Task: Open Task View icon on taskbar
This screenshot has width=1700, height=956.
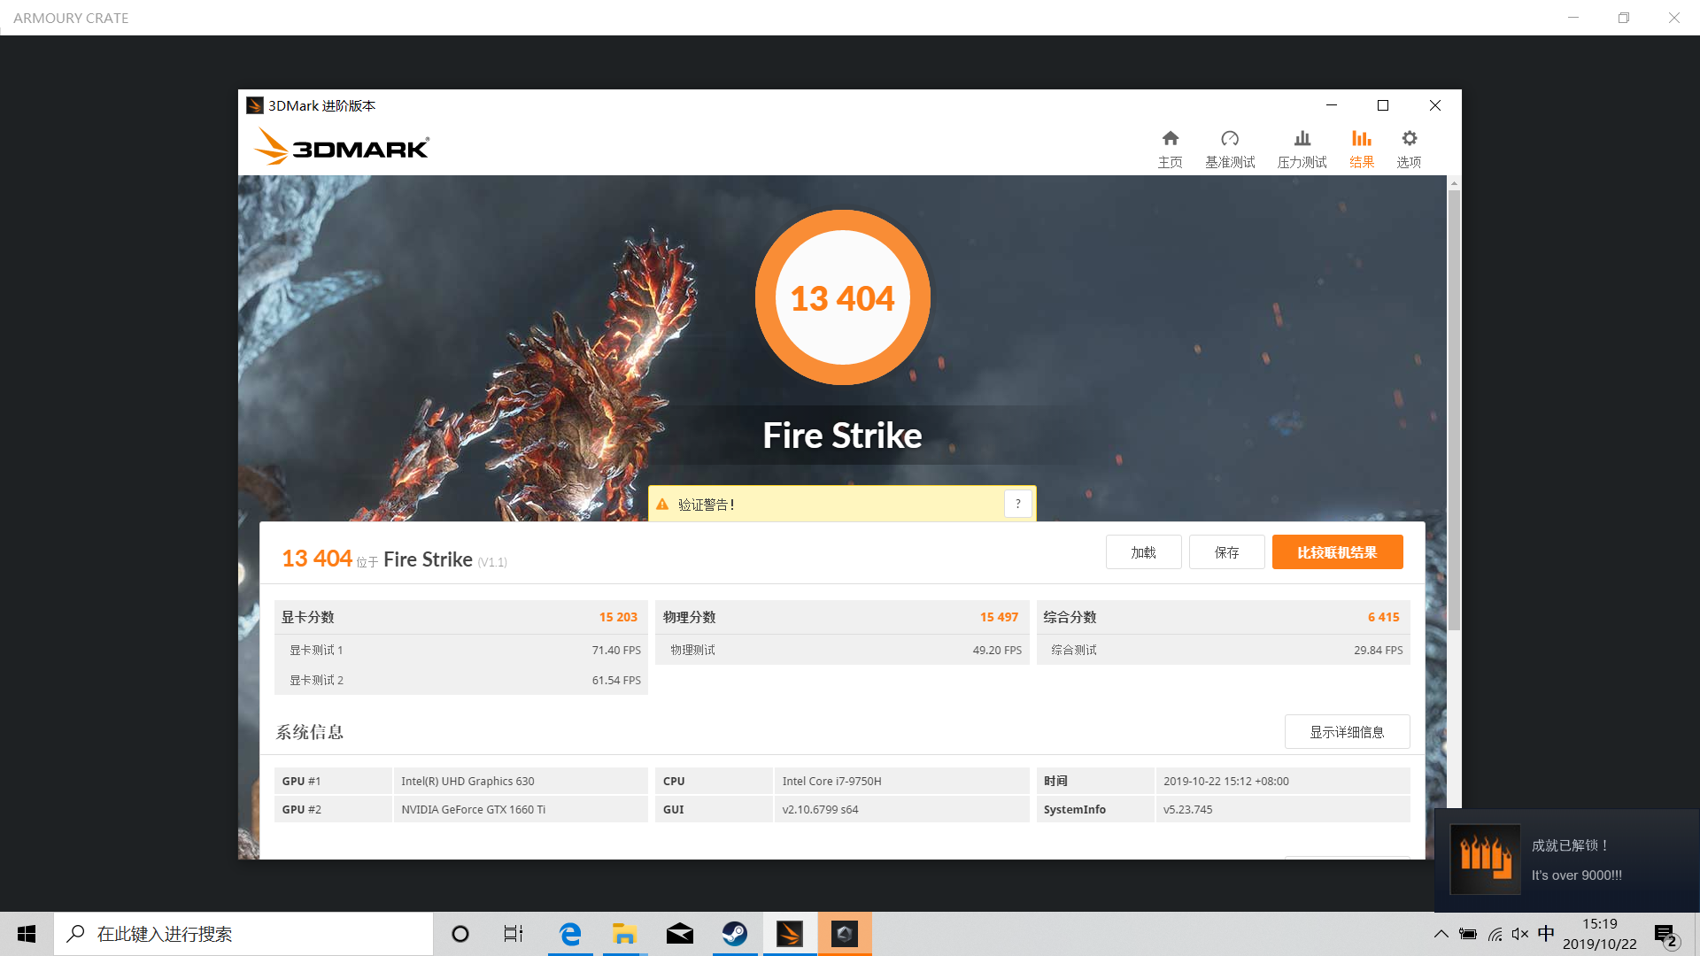Action: pyautogui.click(x=514, y=934)
